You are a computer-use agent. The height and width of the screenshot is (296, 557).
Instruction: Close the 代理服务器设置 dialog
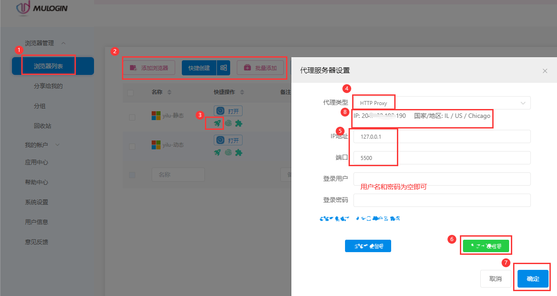545,71
